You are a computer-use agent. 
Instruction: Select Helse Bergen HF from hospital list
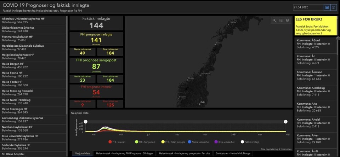click(x=33, y=65)
